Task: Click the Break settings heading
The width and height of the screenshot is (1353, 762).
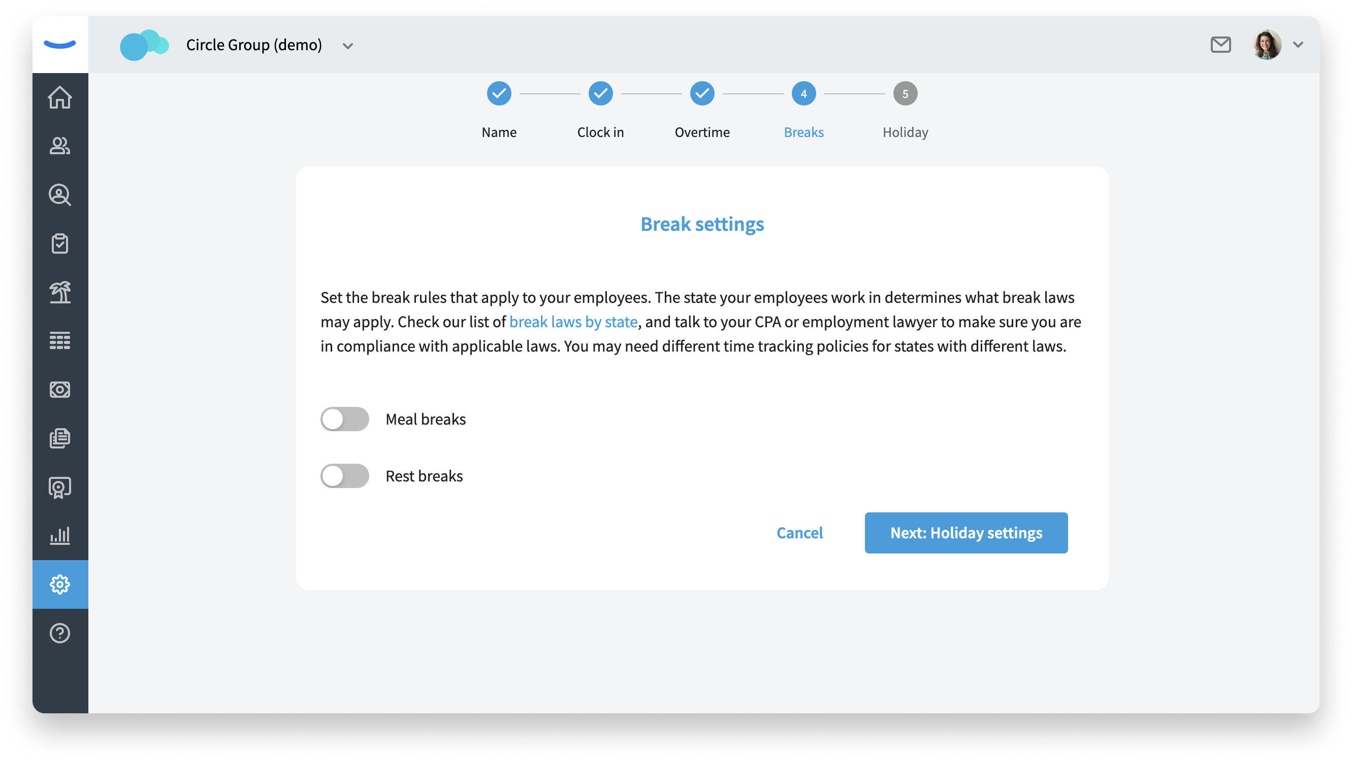Action: (x=702, y=224)
